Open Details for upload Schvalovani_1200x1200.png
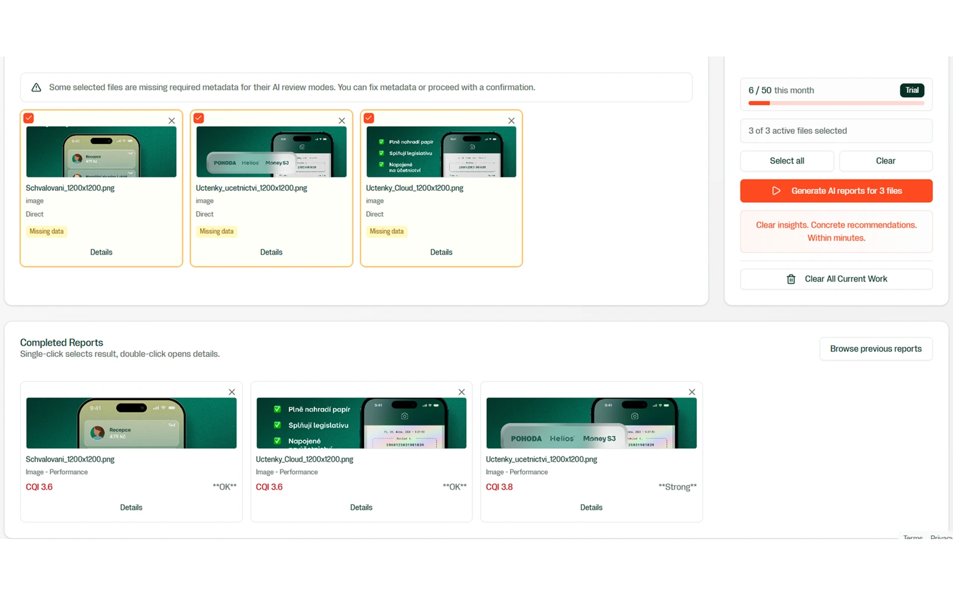Image resolution: width=953 pixels, height=595 pixels. [101, 252]
